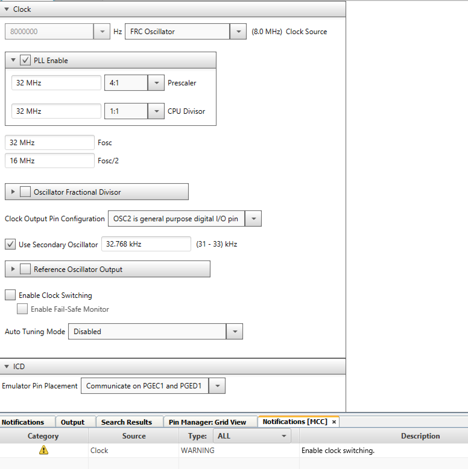The image size is (468, 469).
Task: Expand Reference Oscillator Output group
Action: pos(13,269)
